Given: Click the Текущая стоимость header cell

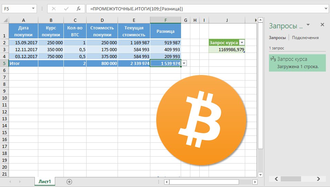Looking at the screenshot, I should click(134, 31).
